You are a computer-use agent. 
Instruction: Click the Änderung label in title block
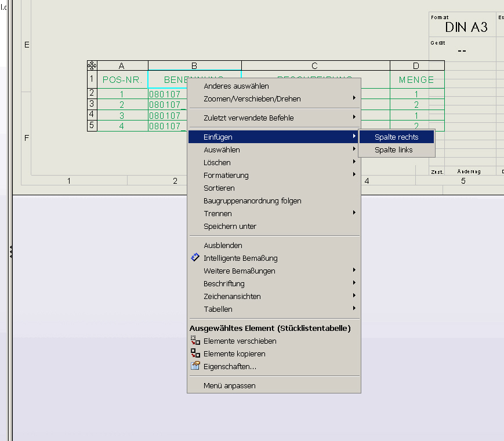point(469,172)
